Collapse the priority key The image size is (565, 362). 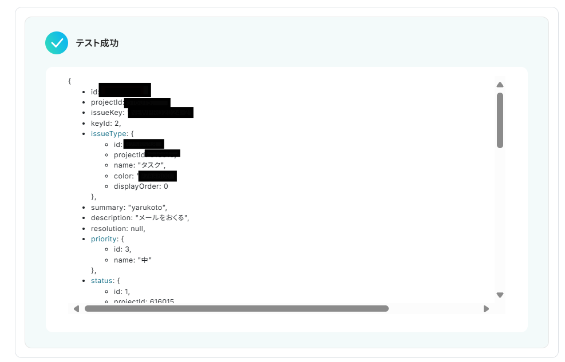click(104, 239)
